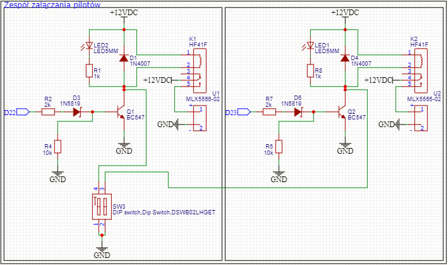Click 'MLX5566-02' label under U1
Screen dimensions: 448x265
coord(203,99)
